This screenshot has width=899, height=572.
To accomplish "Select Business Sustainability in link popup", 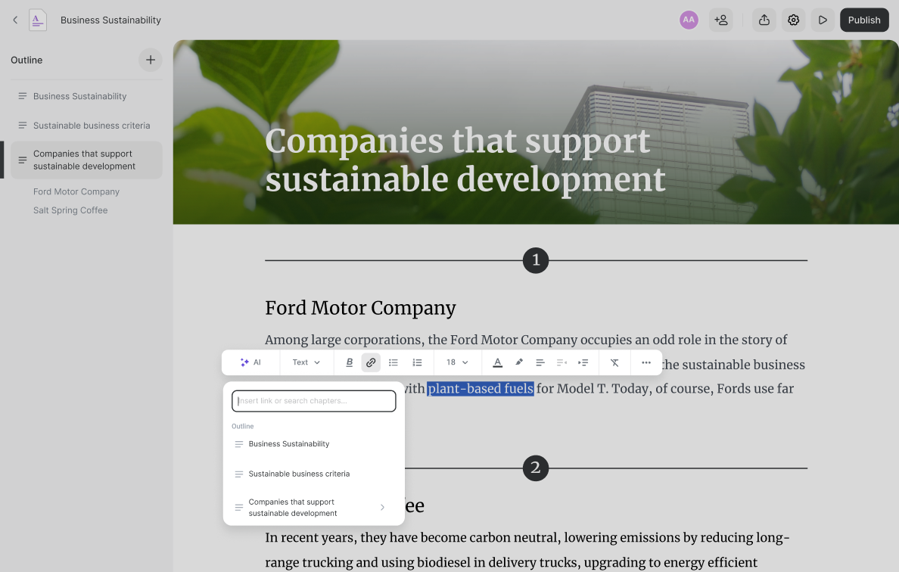I will tap(289, 444).
